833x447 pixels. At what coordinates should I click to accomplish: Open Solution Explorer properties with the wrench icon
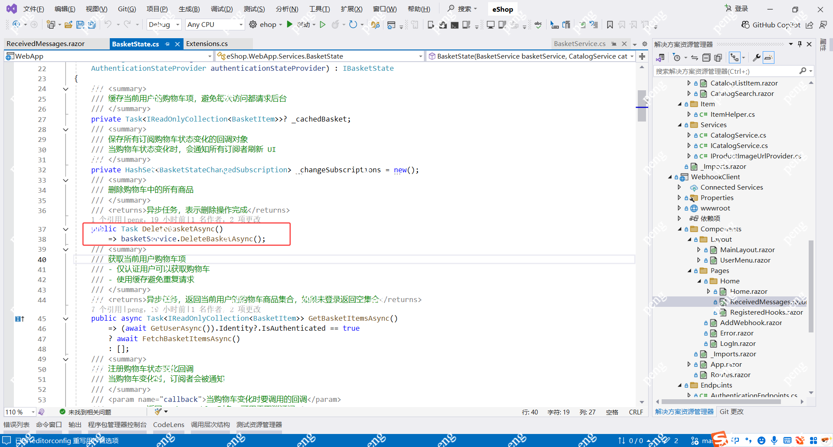(x=756, y=57)
